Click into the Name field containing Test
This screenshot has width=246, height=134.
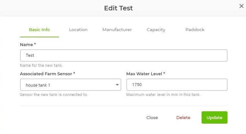click(x=123, y=55)
